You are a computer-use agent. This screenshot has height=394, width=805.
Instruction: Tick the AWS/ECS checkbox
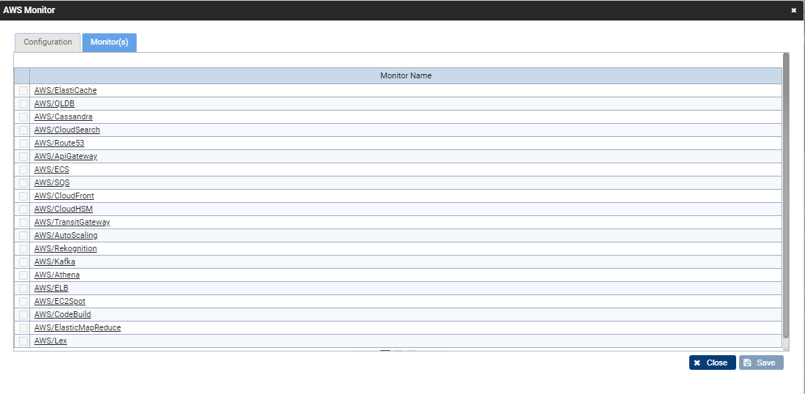pyautogui.click(x=23, y=170)
